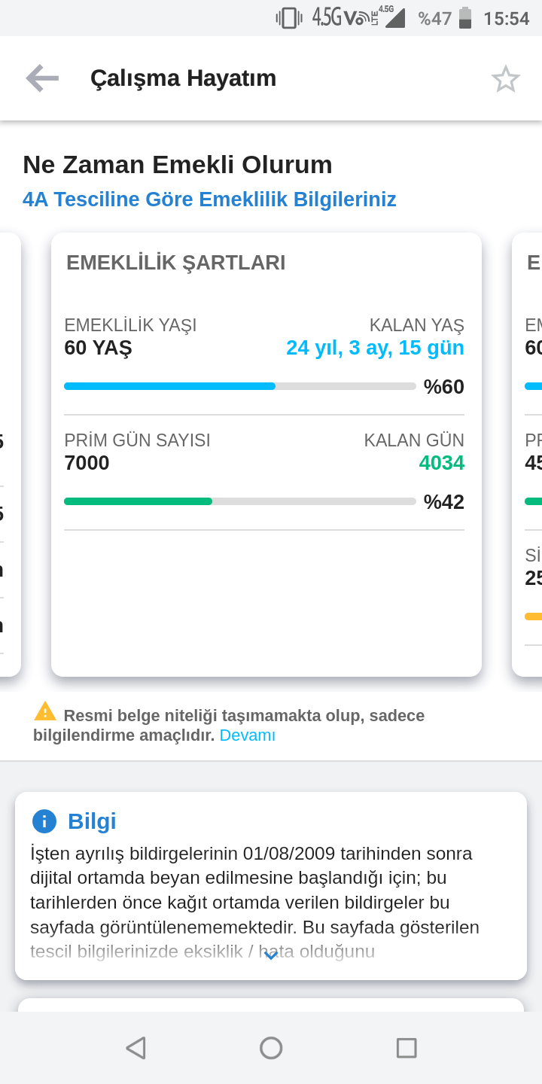Image resolution: width=542 pixels, height=1084 pixels.
Task: Click the yellow warning triangle icon
Action: pyautogui.click(x=45, y=711)
